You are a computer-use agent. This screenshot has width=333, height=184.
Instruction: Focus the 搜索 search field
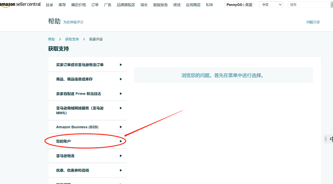309,5
